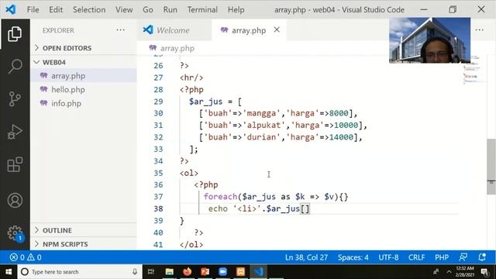Screen dimensions: 496x279
Task: Open XAMPP from the taskbar
Action: point(241,272)
